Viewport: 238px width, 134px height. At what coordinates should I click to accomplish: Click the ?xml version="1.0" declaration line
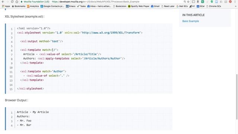[x=33, y=28]
